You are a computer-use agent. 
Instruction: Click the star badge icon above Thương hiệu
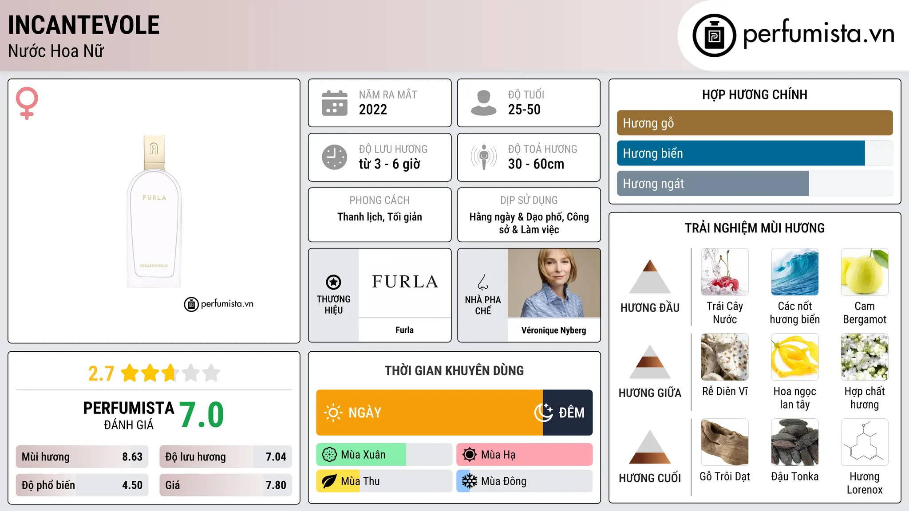pos(333,282)
